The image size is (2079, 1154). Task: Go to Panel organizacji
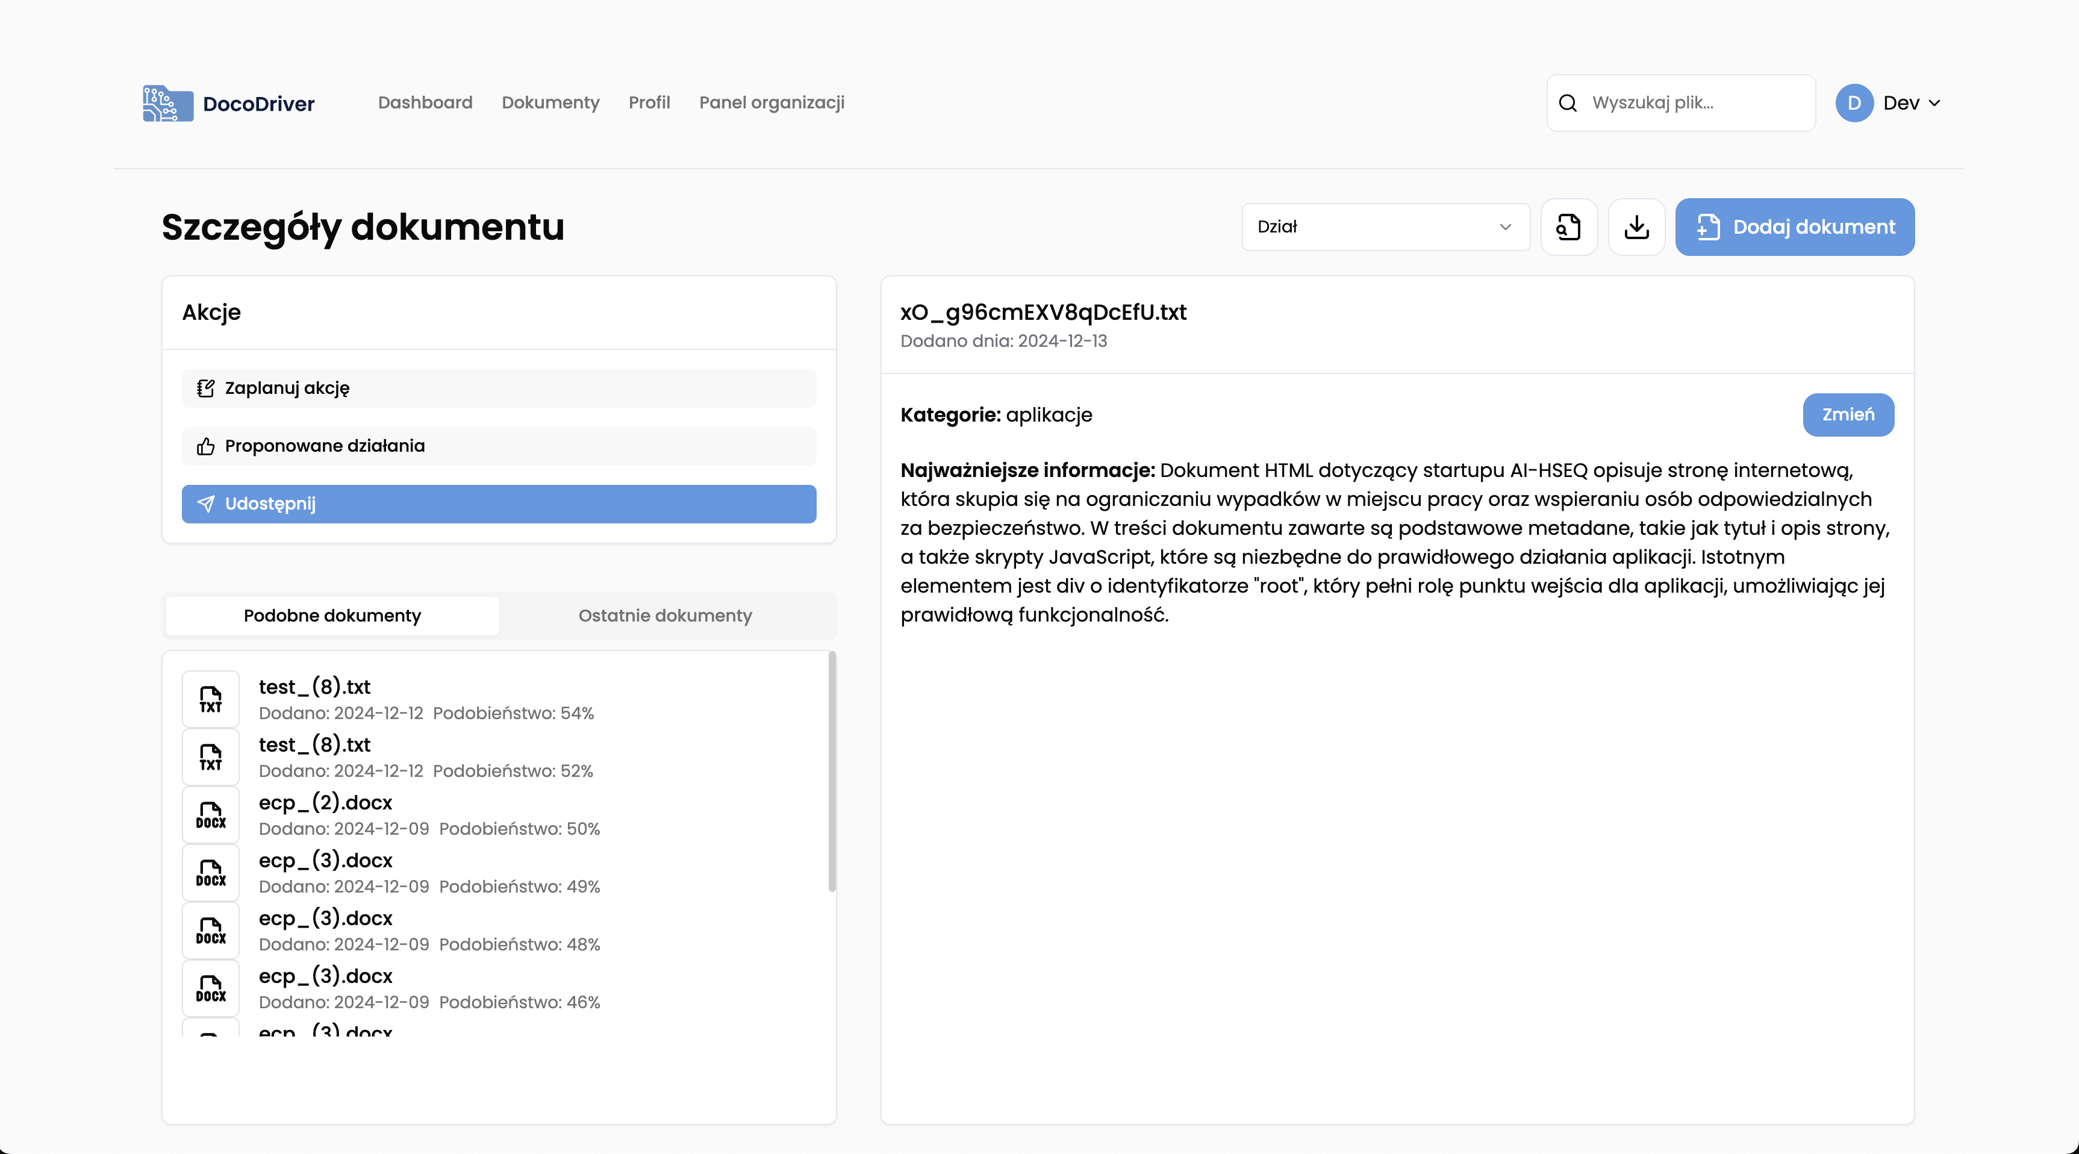pyautogui.click(x=771, y=102)
